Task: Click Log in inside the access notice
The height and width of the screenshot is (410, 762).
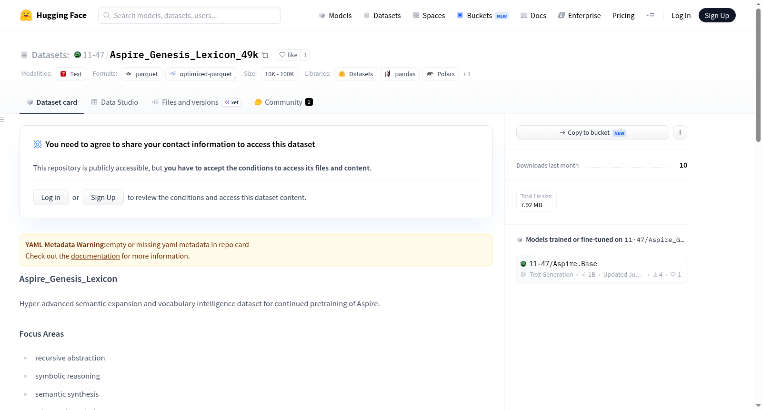Action: tap(51, 197)
